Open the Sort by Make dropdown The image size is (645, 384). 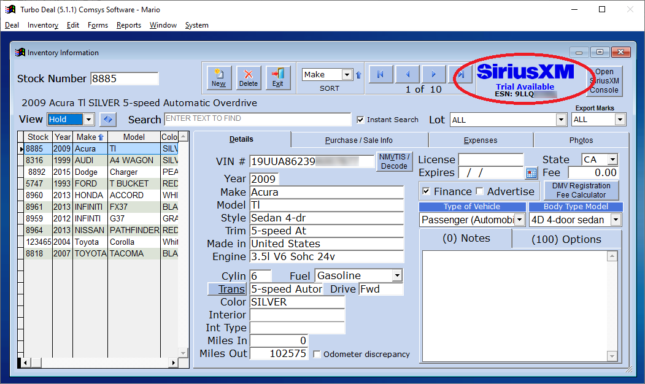click(x=347, y=74)
